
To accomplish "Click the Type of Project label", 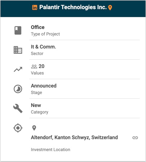I will (45, 34).
